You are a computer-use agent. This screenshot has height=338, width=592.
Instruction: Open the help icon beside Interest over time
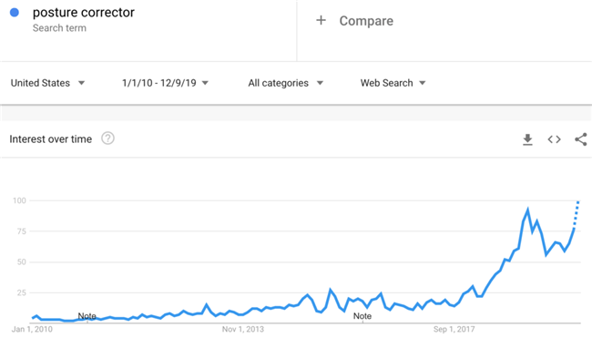coord(107,138)
